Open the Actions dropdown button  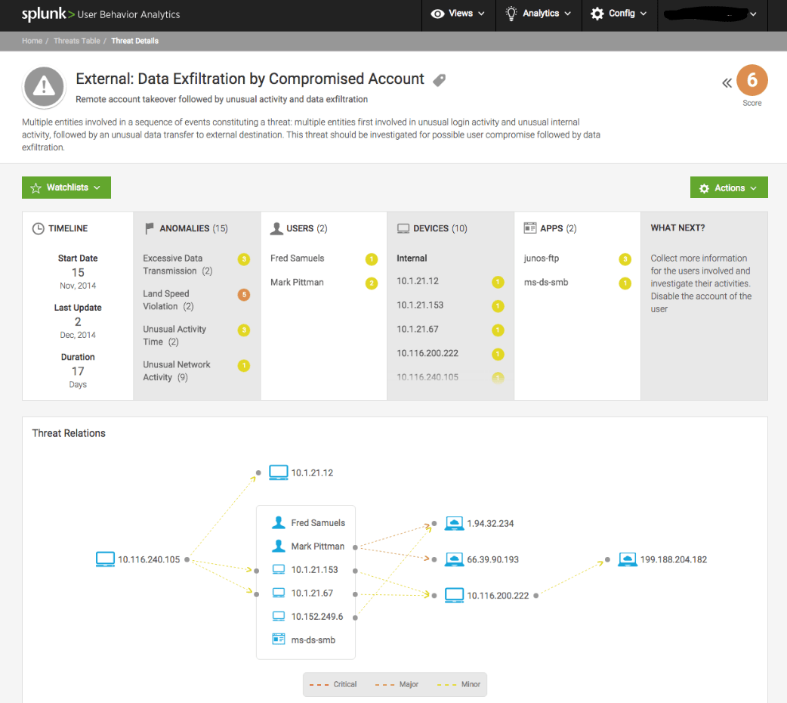(x=729, y=187)
